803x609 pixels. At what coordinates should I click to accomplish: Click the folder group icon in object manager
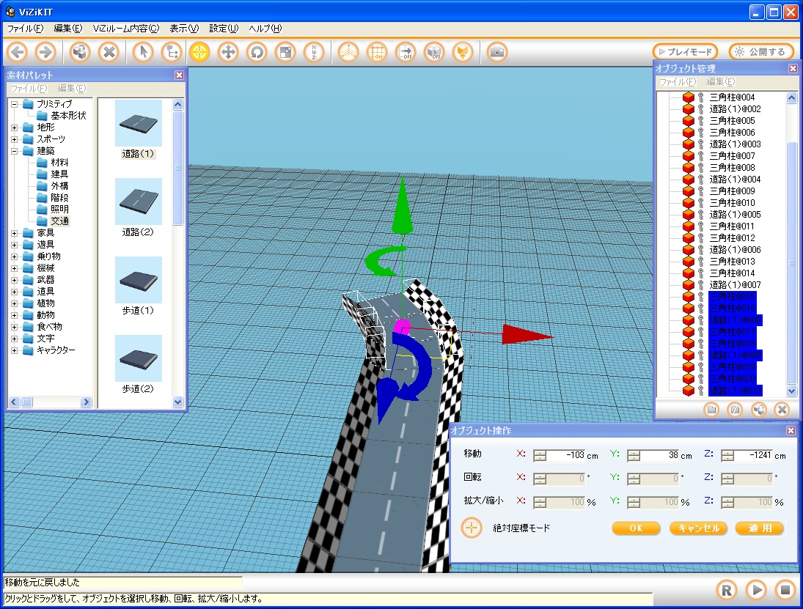tap(711, 410)
